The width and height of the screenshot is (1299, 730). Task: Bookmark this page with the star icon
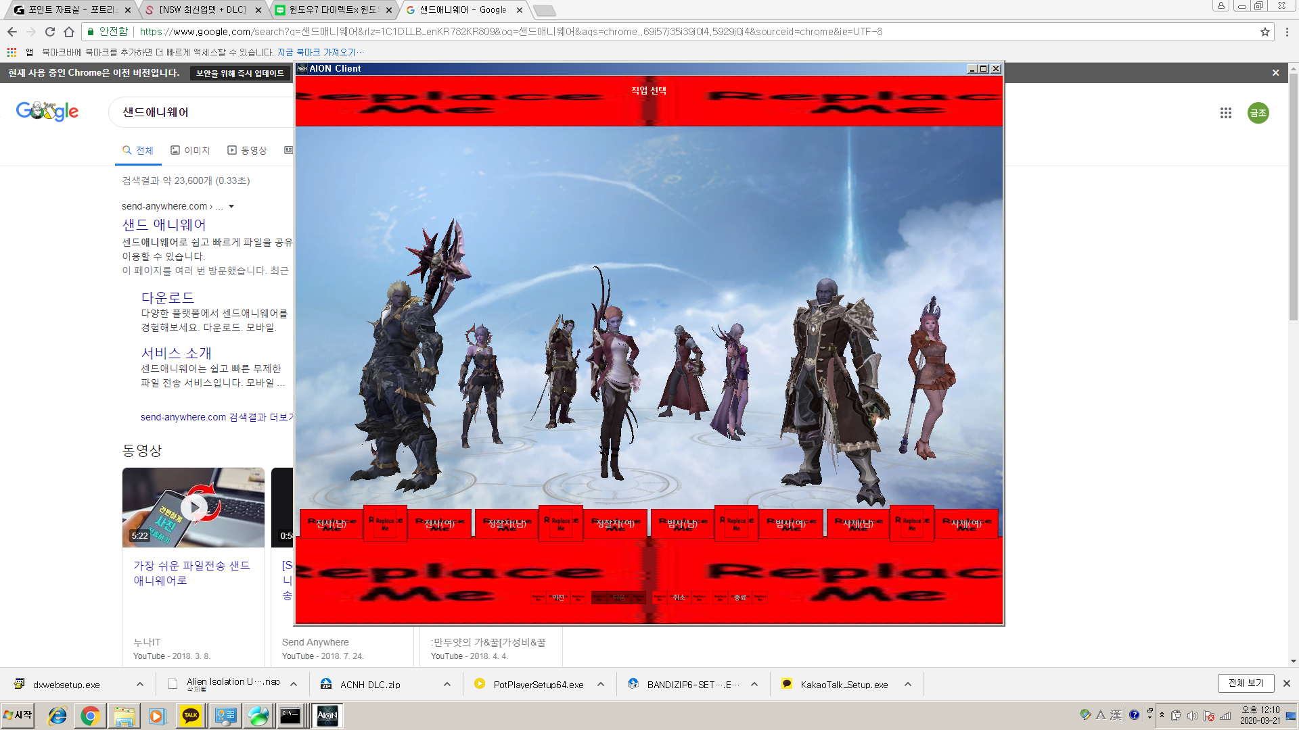tap(1264, 32)
